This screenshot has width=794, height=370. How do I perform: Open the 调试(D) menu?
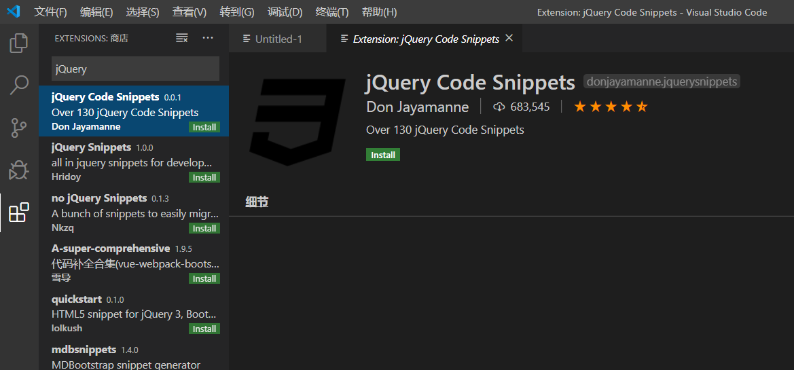point(285,12)
